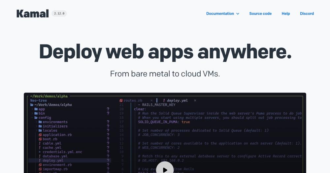Click the ~/Work/demos/alpha terminal title

[49, 96]
